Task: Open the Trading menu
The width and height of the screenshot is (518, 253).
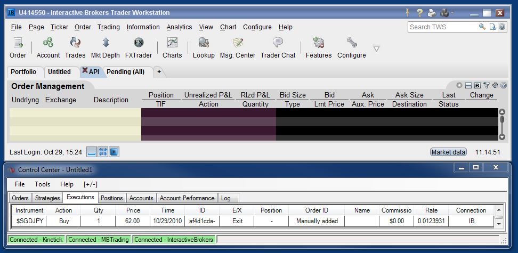Action: [109, 27]
